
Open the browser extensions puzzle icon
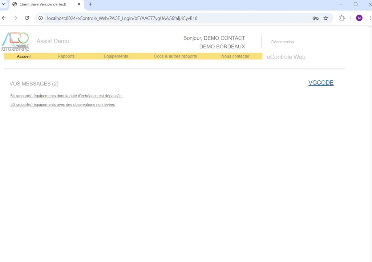(342, 18)
